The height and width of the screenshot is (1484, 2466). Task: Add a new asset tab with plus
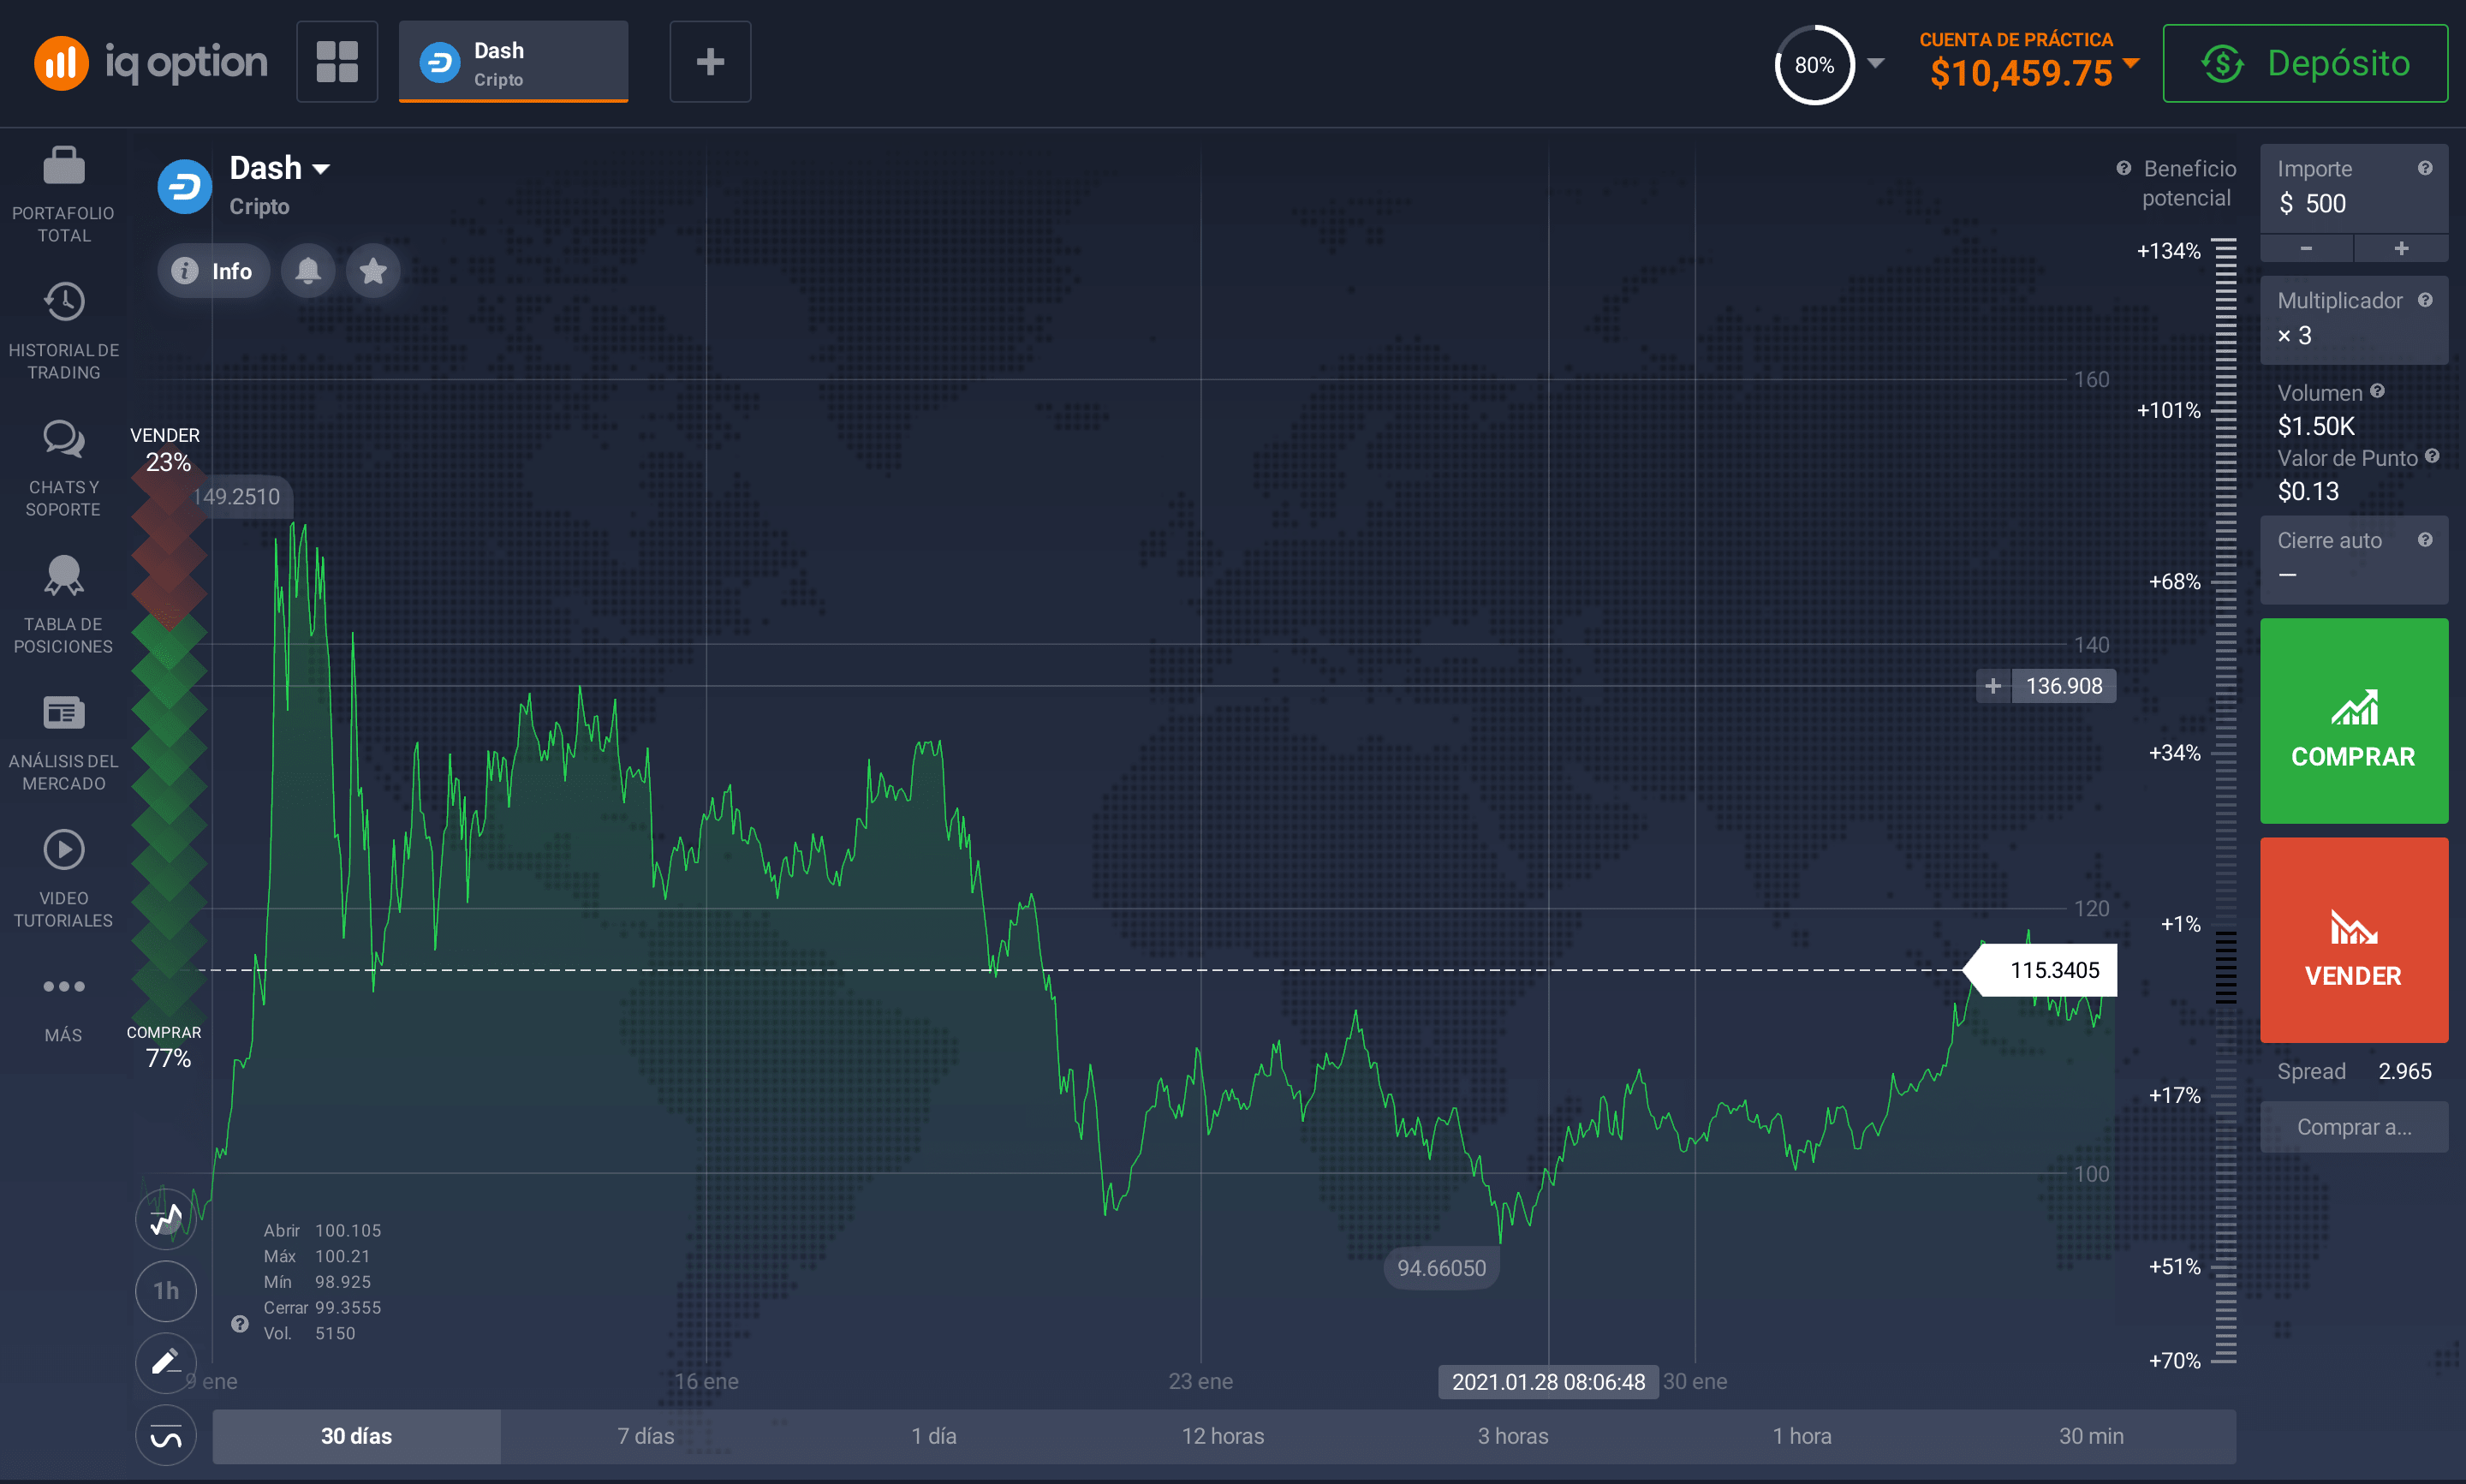[x=710, y=62]
